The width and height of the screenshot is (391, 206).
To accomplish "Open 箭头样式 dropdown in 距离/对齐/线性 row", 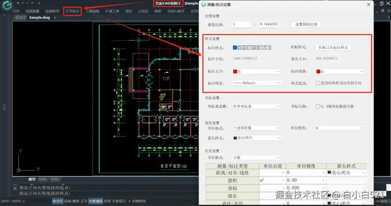I will [346, 172].
